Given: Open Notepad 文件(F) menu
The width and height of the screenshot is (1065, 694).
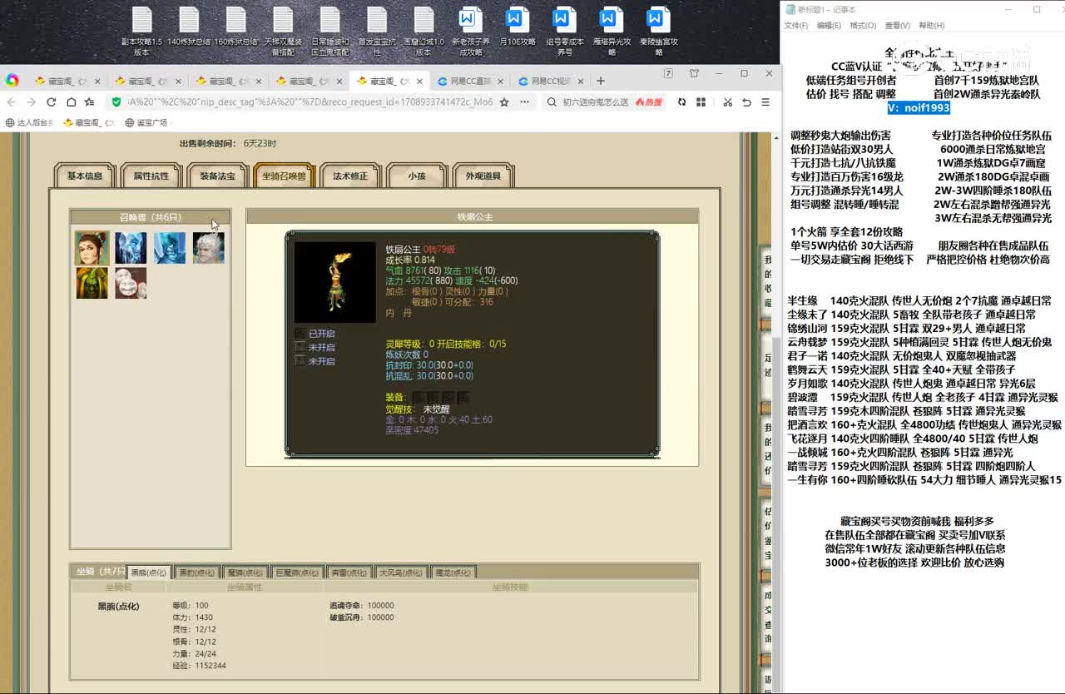Looking at the screenshot, I should coord(796,26).
